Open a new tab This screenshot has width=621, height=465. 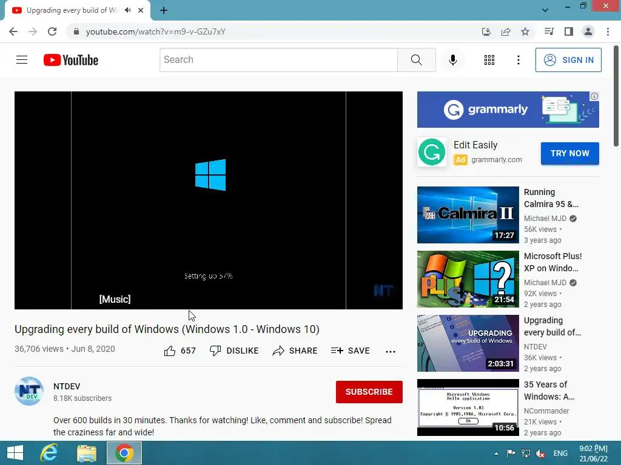point(164,10)
